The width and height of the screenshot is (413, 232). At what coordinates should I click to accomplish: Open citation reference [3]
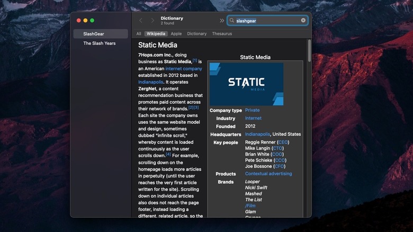[x=196, y=108]
